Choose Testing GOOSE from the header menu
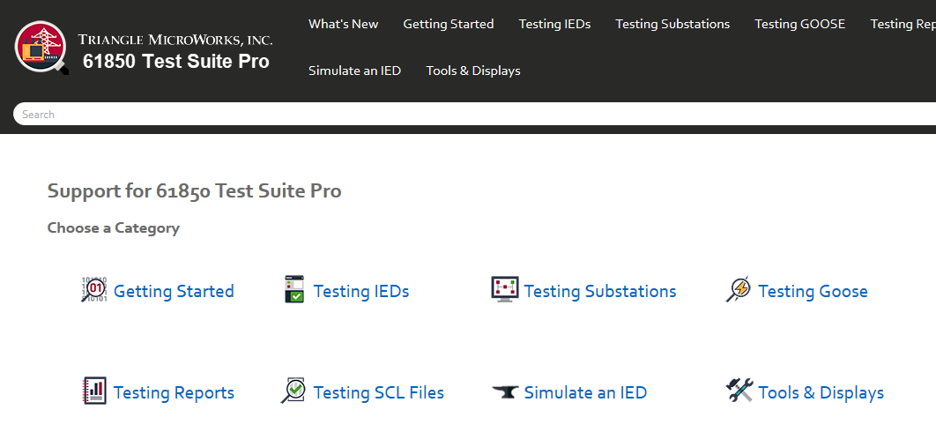The height and width of the screenshot is (432, 936). click(799, 24)
